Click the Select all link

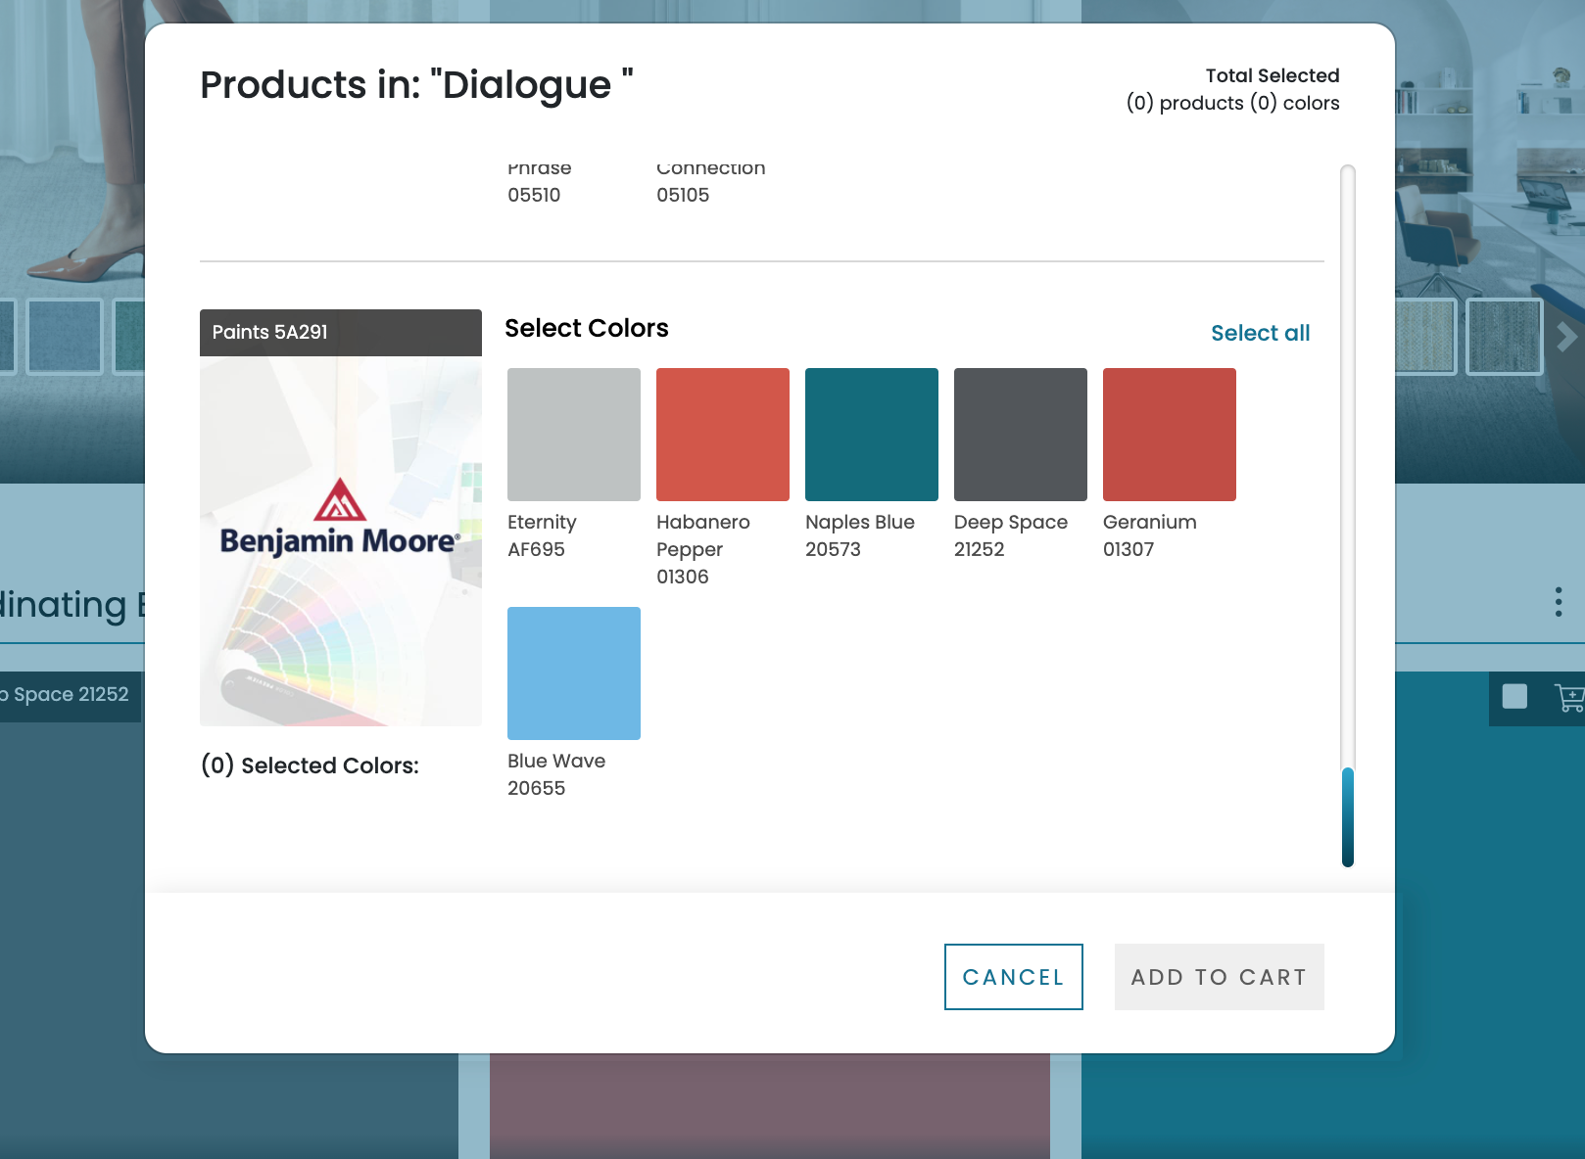click(x=1260, y=333)
